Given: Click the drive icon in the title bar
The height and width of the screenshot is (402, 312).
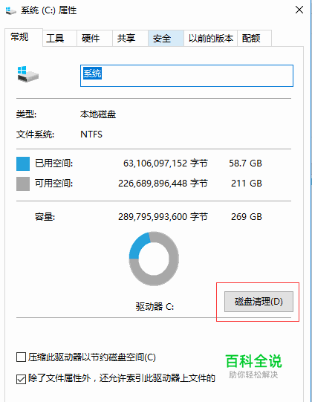Looking at the screenshot, I should [x=10, y=10].
